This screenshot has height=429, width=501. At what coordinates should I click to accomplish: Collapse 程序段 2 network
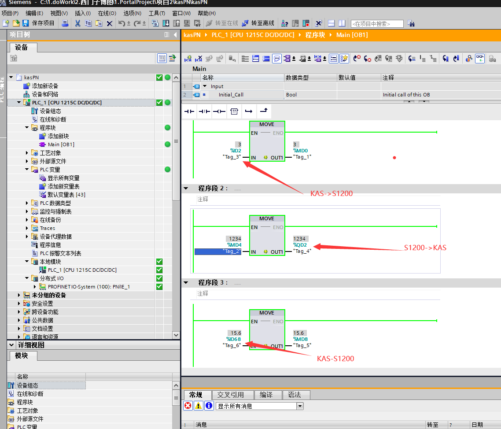tap(186, 188)
